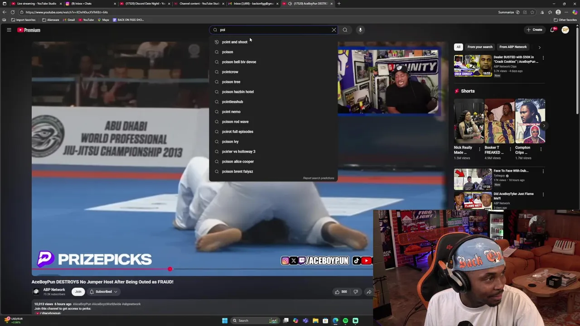The height and width of the screenshot is (326, 580).
Task: Choose the 'poison ivy' suggestion
Action: [273, 141]
